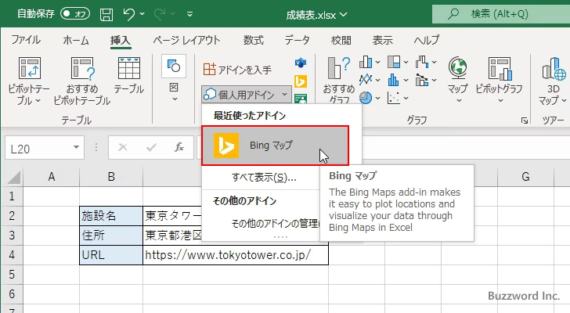Screen dimensions: 570x313
Task: Open the マップ chart dropdown arrow
Action: (459, 101)
